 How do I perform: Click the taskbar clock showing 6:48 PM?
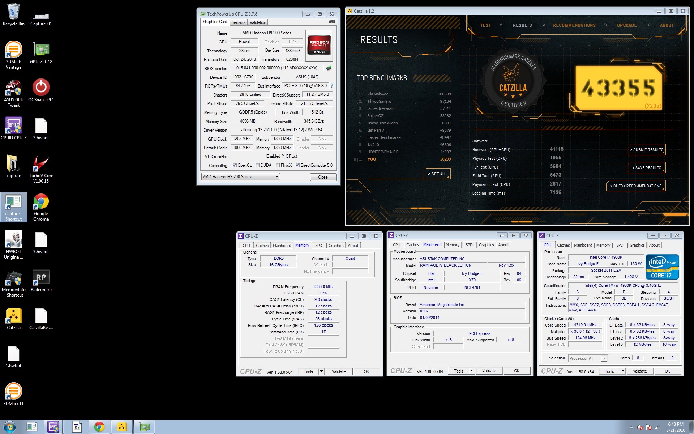[675, 427]
